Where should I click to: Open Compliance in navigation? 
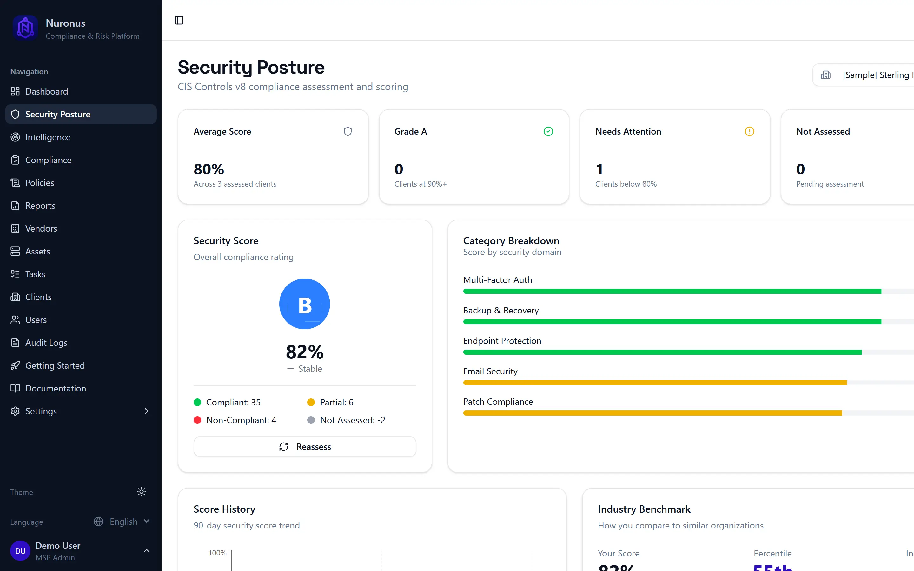pyautogui.click(x=81, y=160)
